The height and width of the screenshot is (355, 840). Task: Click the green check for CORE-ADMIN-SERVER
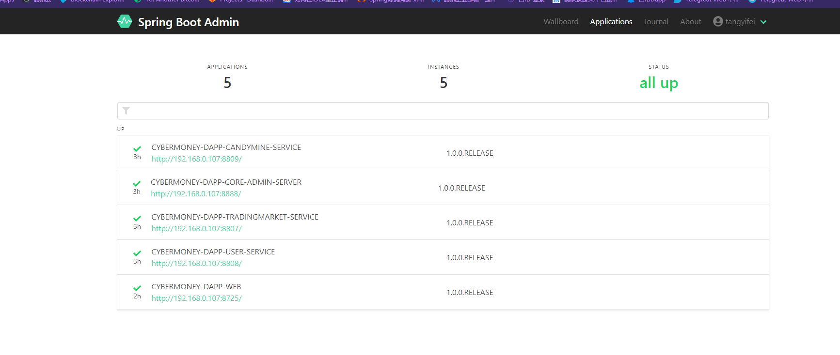pyautogui.click(x=137, y=184)
